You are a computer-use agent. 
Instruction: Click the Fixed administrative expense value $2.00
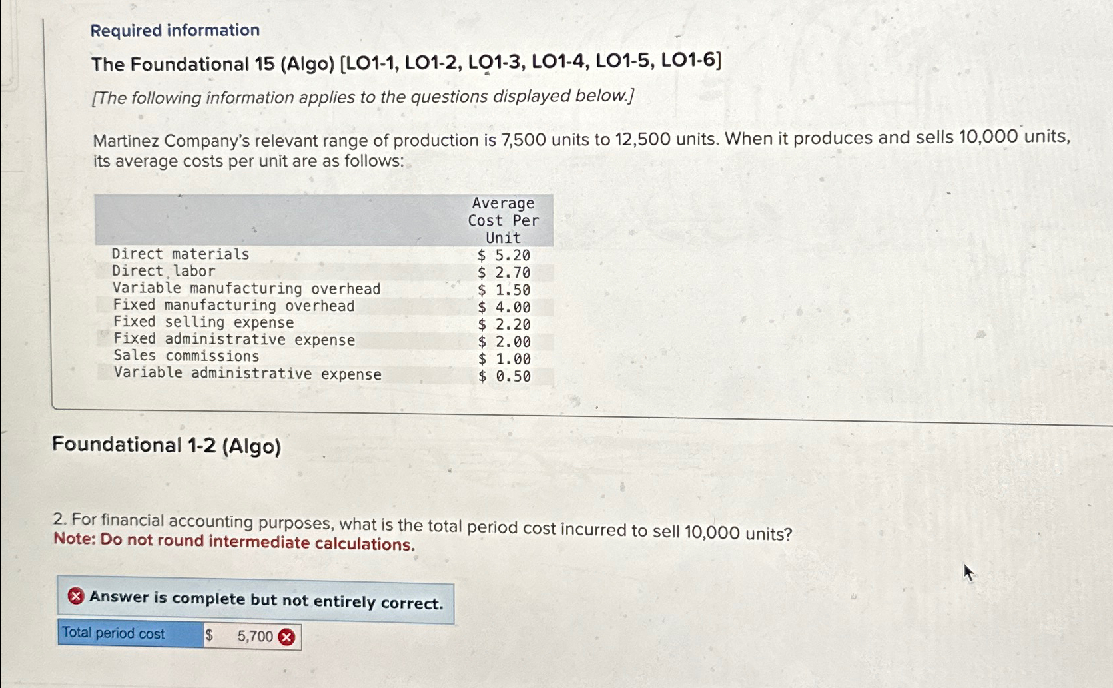pyautogui.click(x=503, y=340)
